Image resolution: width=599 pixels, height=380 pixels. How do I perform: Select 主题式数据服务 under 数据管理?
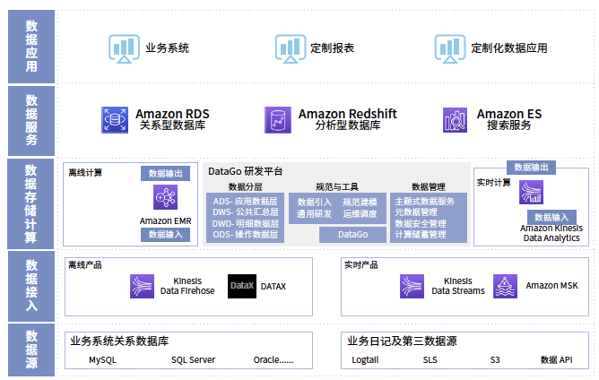point(424,201)
